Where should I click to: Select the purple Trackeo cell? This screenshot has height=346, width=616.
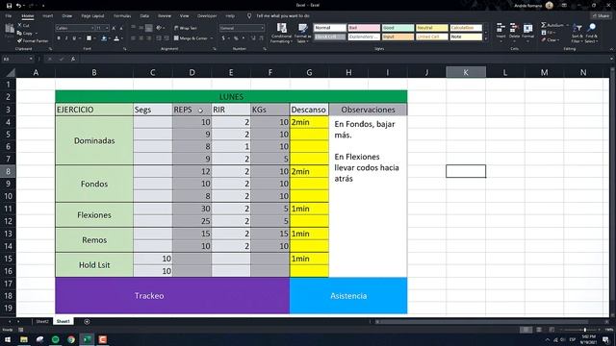pos(172,295)
